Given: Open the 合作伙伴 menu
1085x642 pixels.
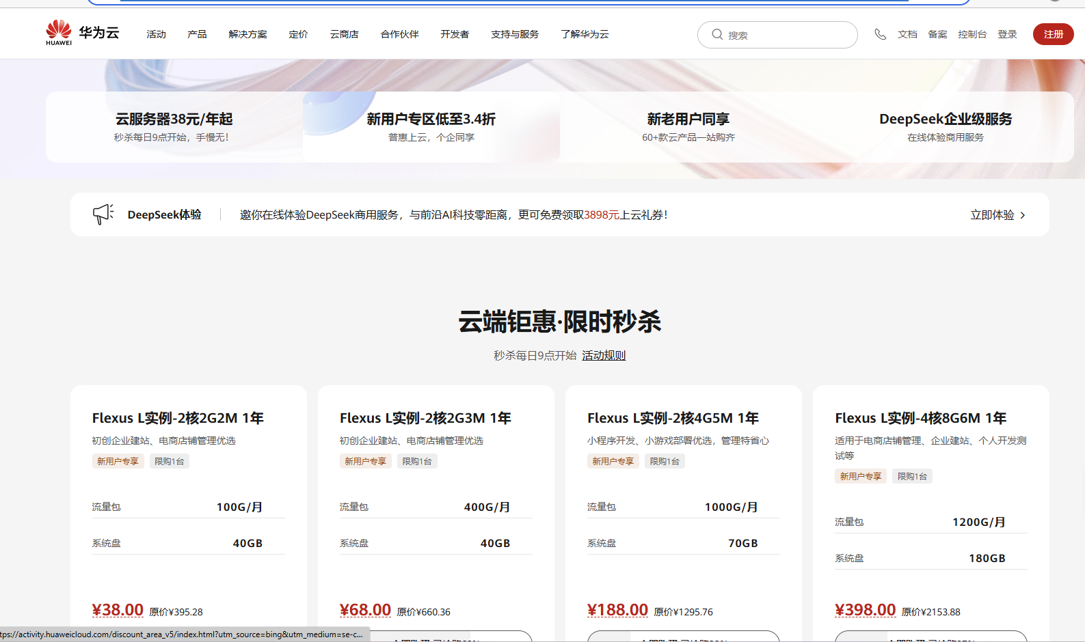Looking at the screenshot, I should [399, 34].
